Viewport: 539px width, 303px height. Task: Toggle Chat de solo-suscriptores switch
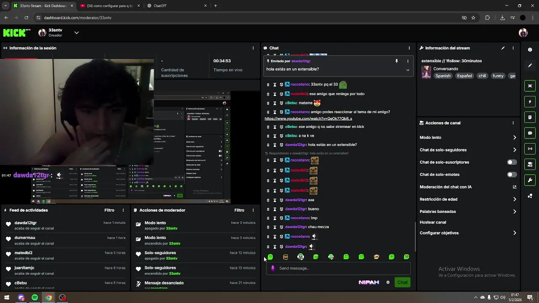512,162
